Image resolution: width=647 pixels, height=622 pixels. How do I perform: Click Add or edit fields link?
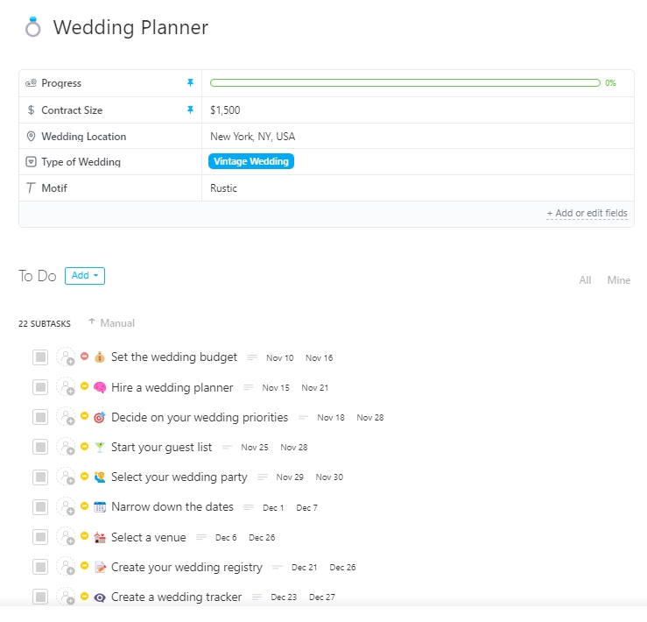[587, 213]
